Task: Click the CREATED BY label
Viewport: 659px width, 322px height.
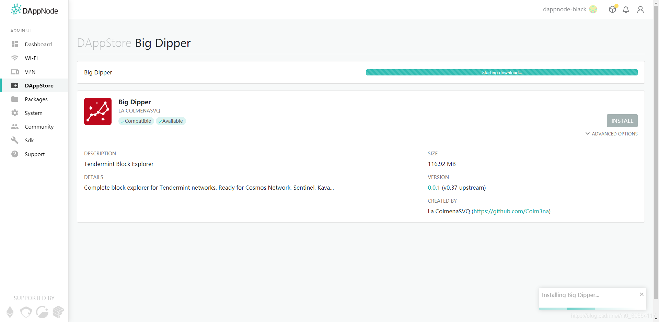Action: point(442,201)
